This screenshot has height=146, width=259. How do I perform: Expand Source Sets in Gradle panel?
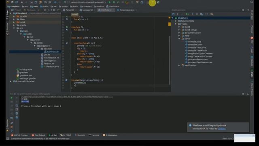click(176, 21)
